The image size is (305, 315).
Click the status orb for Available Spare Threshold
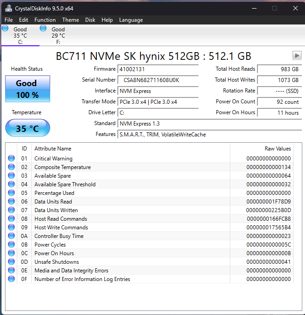click(11, 184)
